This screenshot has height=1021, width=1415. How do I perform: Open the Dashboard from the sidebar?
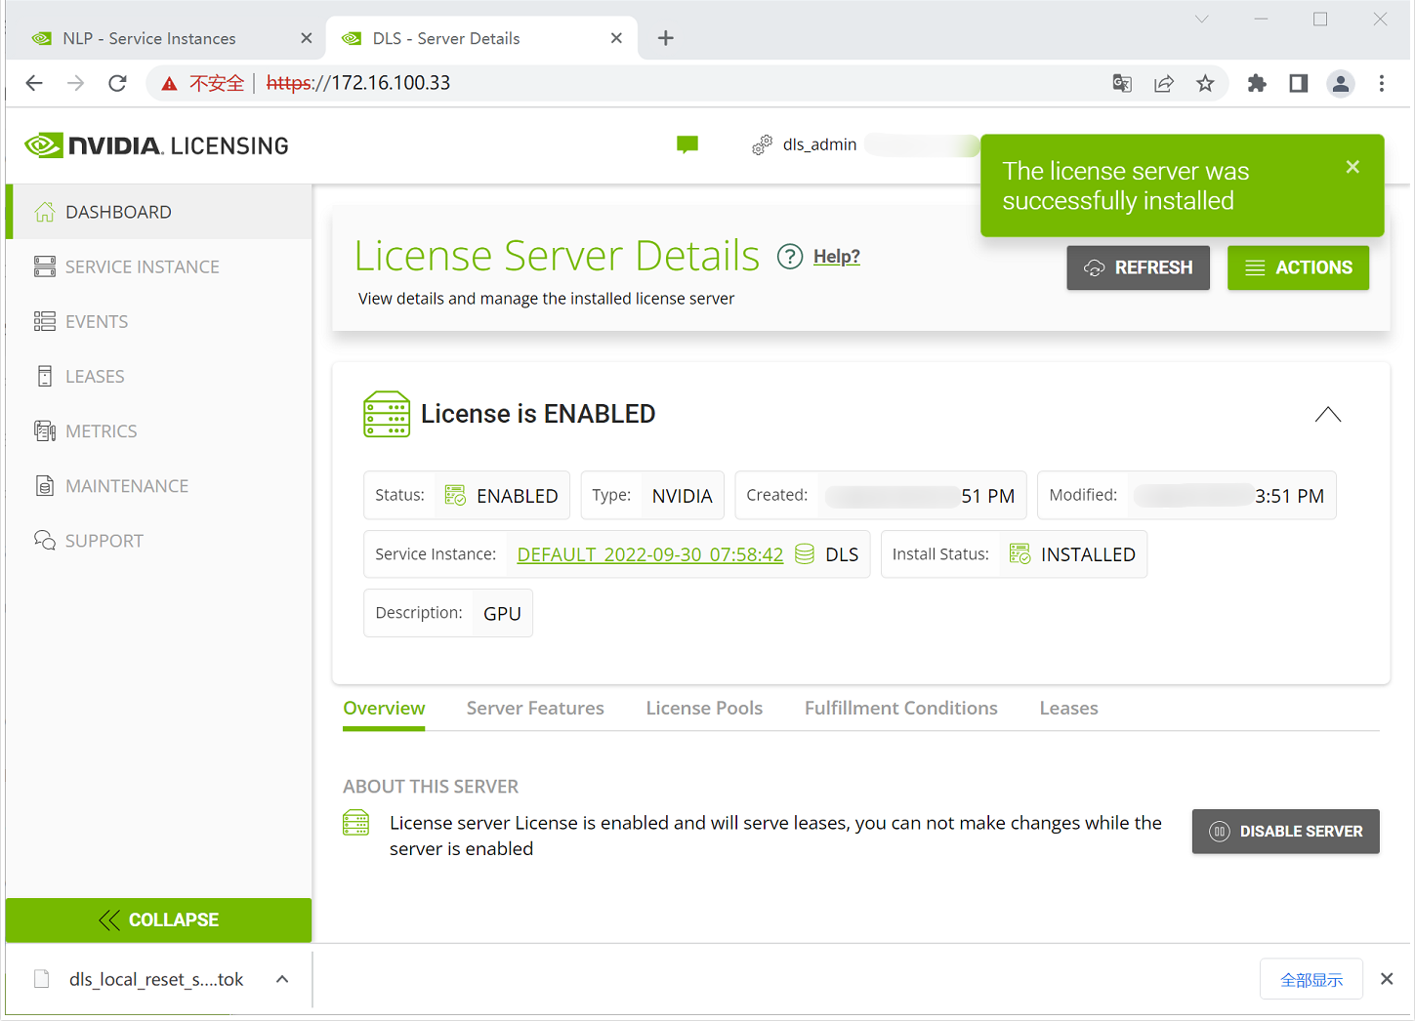119,211
